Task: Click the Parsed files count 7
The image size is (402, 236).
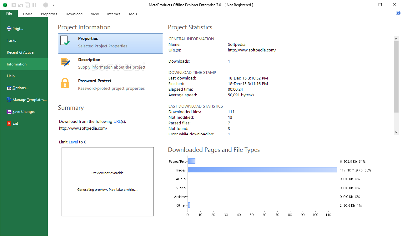Action: click(229, 123)
